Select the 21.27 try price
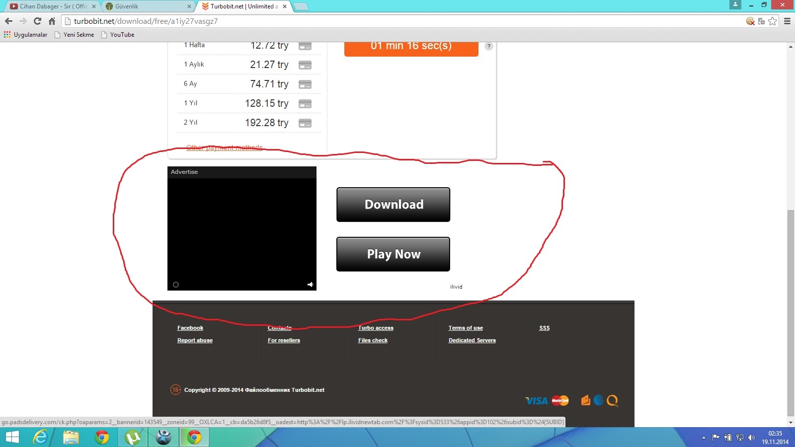 click(x=269, y=65)
